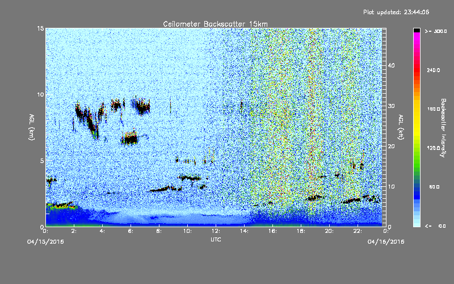The image size is (454, 284).
Task: Click the '<= 0.0' colorbar minimum label
Action: [x=435, y=225]
